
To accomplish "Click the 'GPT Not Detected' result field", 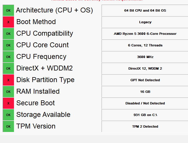I will coord(145,80).
